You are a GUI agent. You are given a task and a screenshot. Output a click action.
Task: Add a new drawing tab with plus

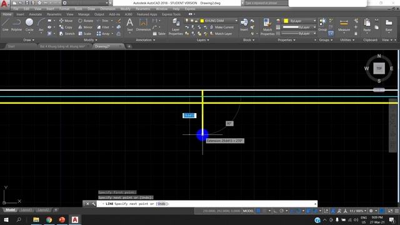(x=129, y=46)
